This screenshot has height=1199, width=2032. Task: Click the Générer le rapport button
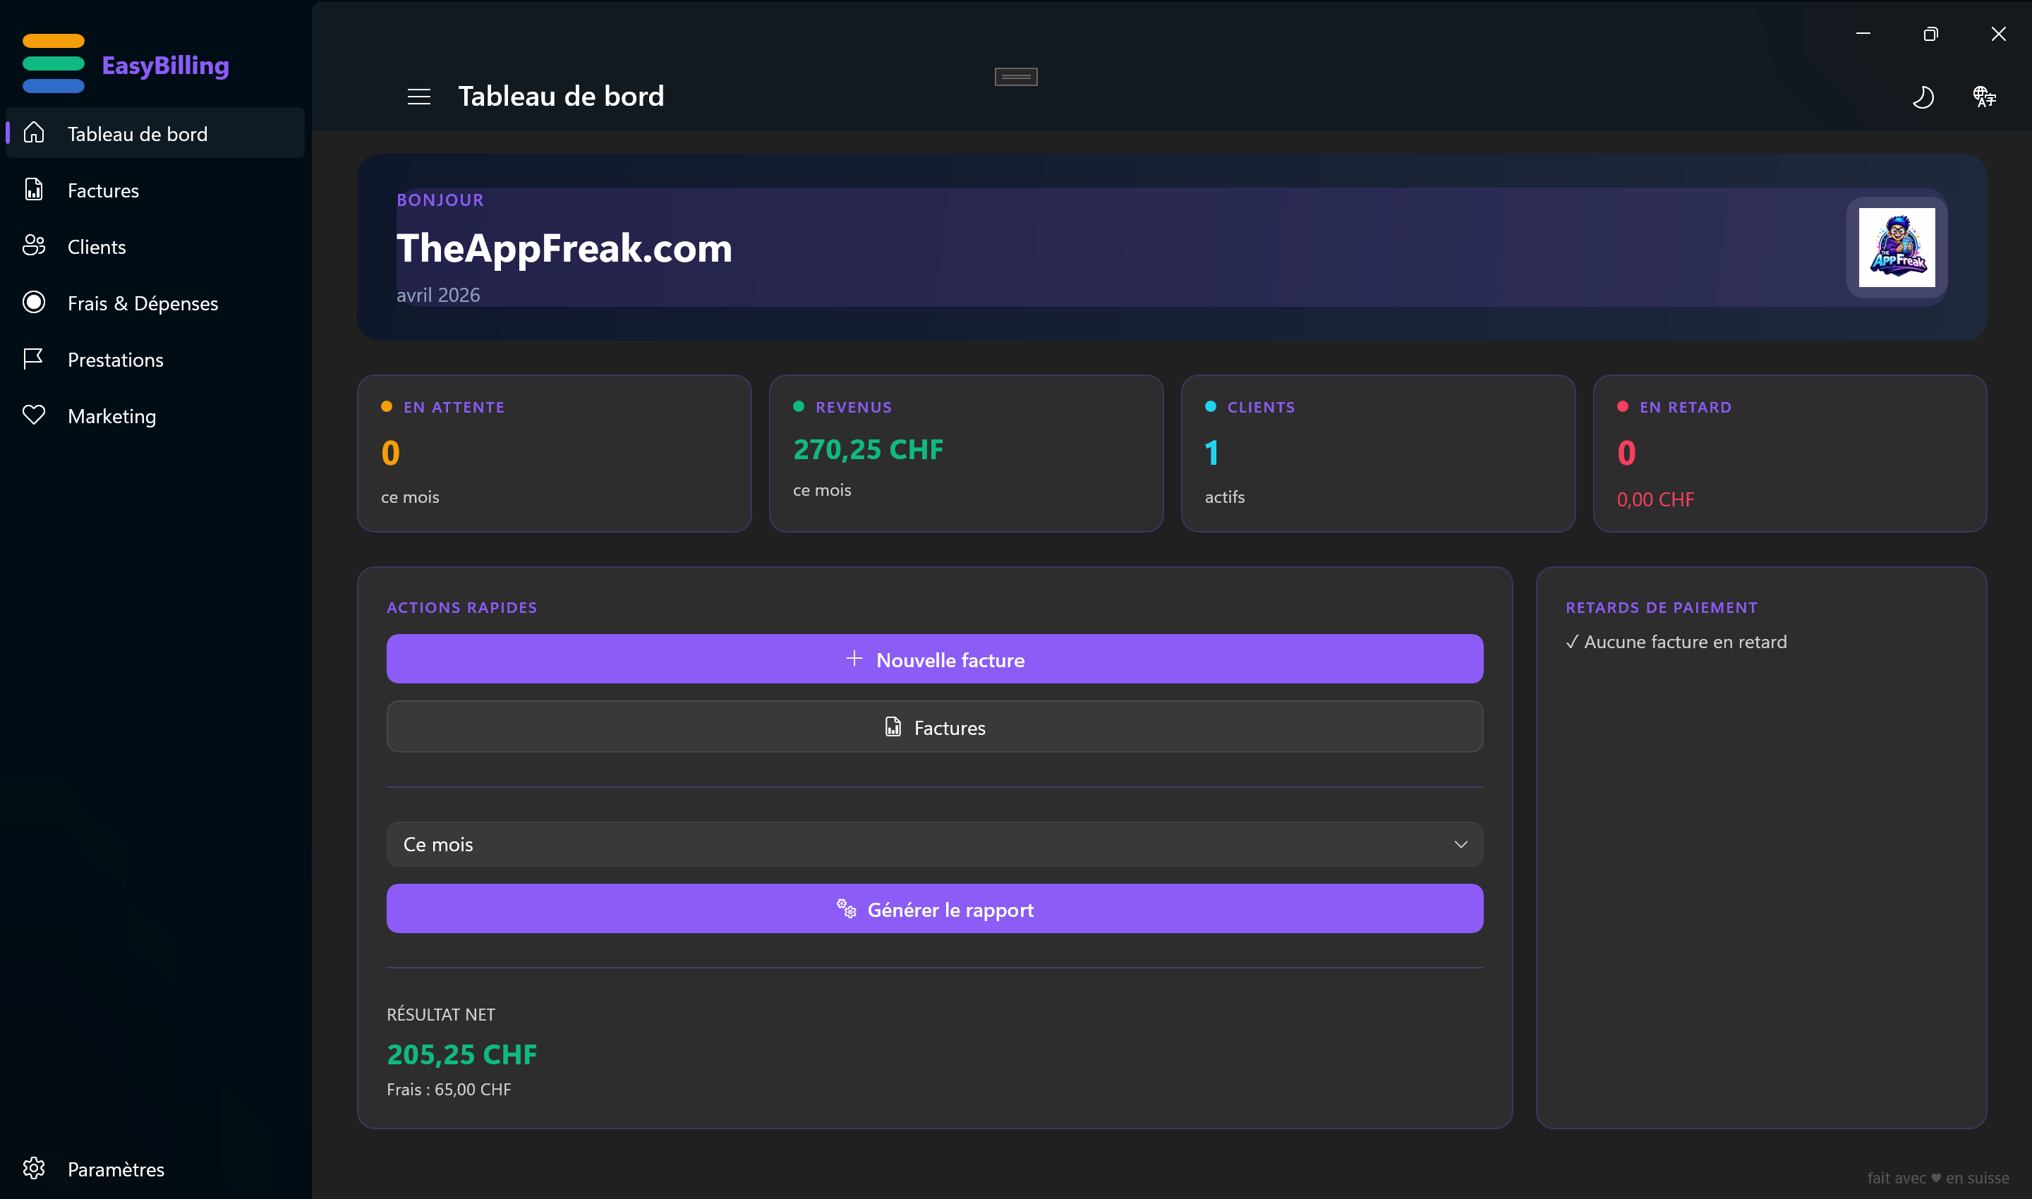[x=934, y=909]
